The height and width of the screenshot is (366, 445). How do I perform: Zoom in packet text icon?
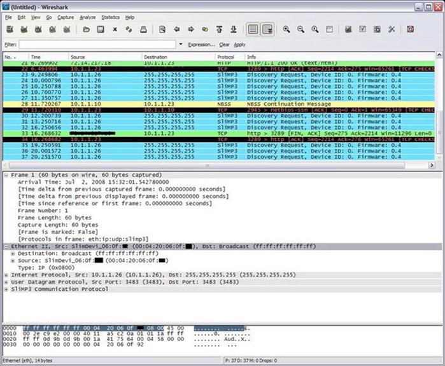coord(286,29)
